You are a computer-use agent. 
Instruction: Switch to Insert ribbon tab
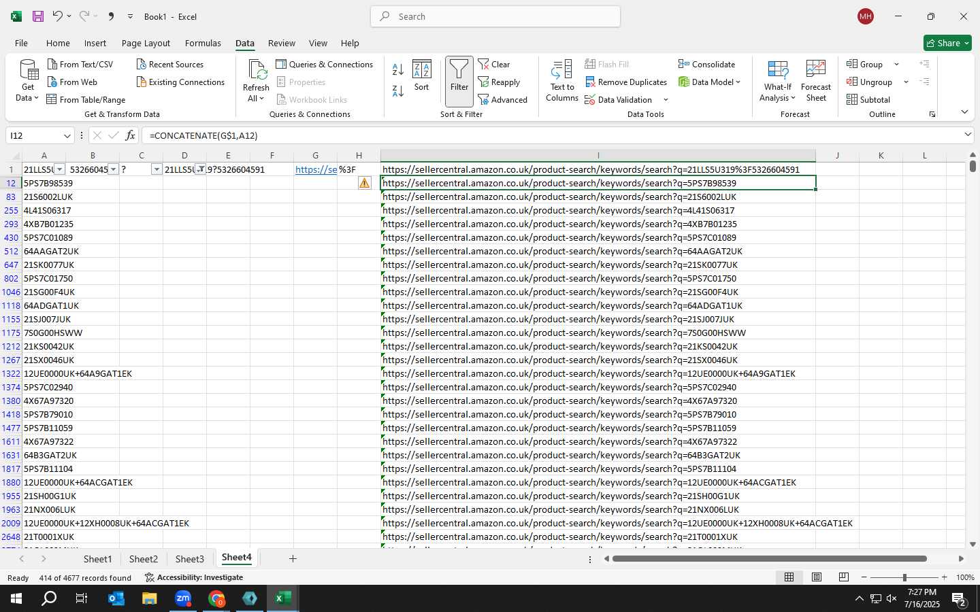[95, 43]
